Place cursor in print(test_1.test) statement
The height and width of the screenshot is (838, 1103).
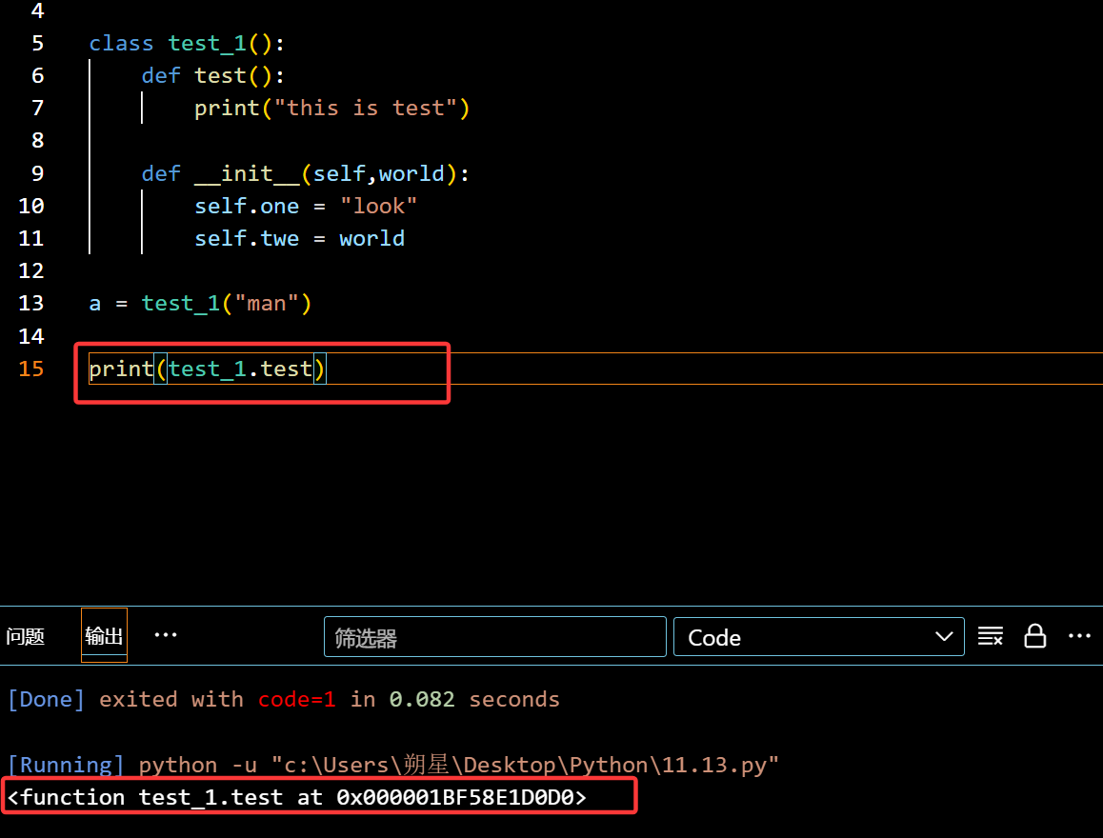(x=207, y=369)
